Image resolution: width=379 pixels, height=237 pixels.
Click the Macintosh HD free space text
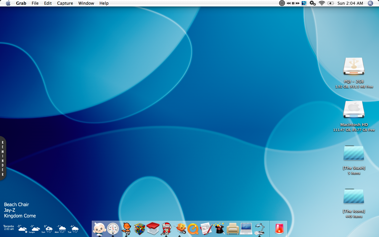coord(354,130)
